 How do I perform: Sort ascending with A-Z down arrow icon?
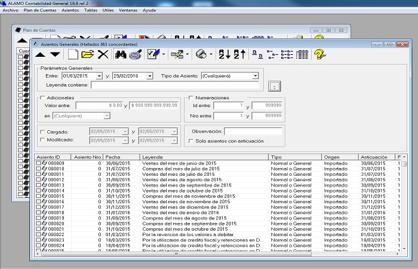tap(225, 54)
